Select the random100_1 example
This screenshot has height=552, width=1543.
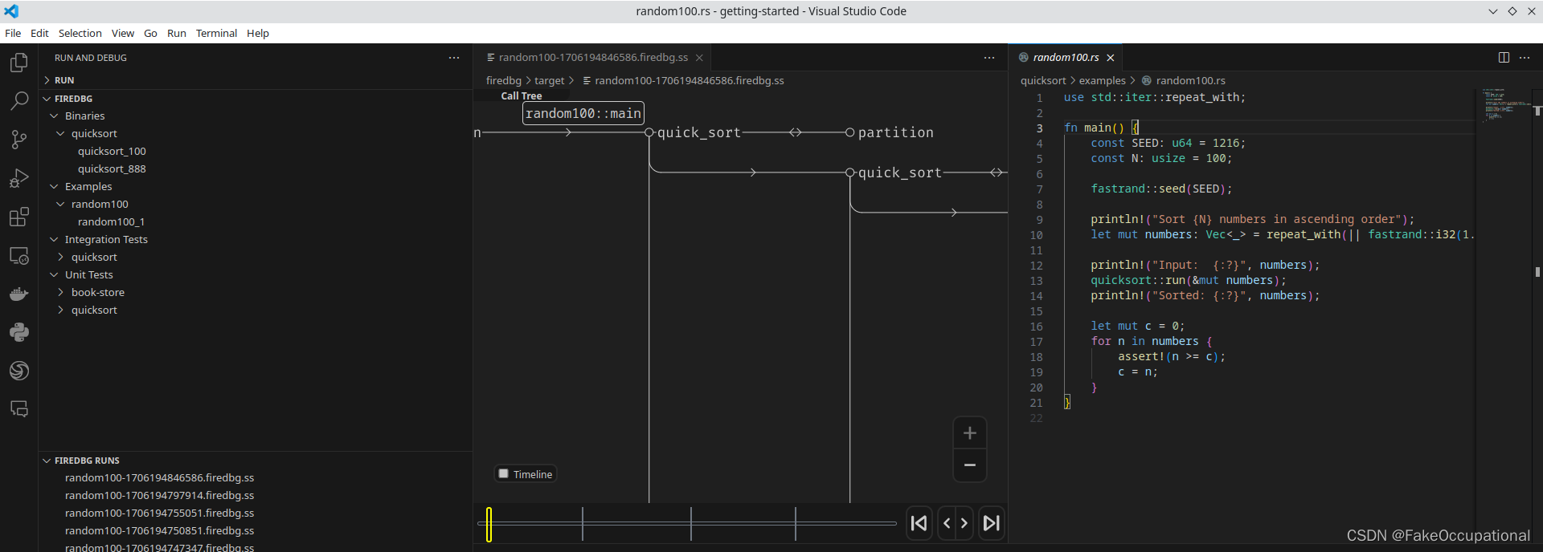point(111,222)
